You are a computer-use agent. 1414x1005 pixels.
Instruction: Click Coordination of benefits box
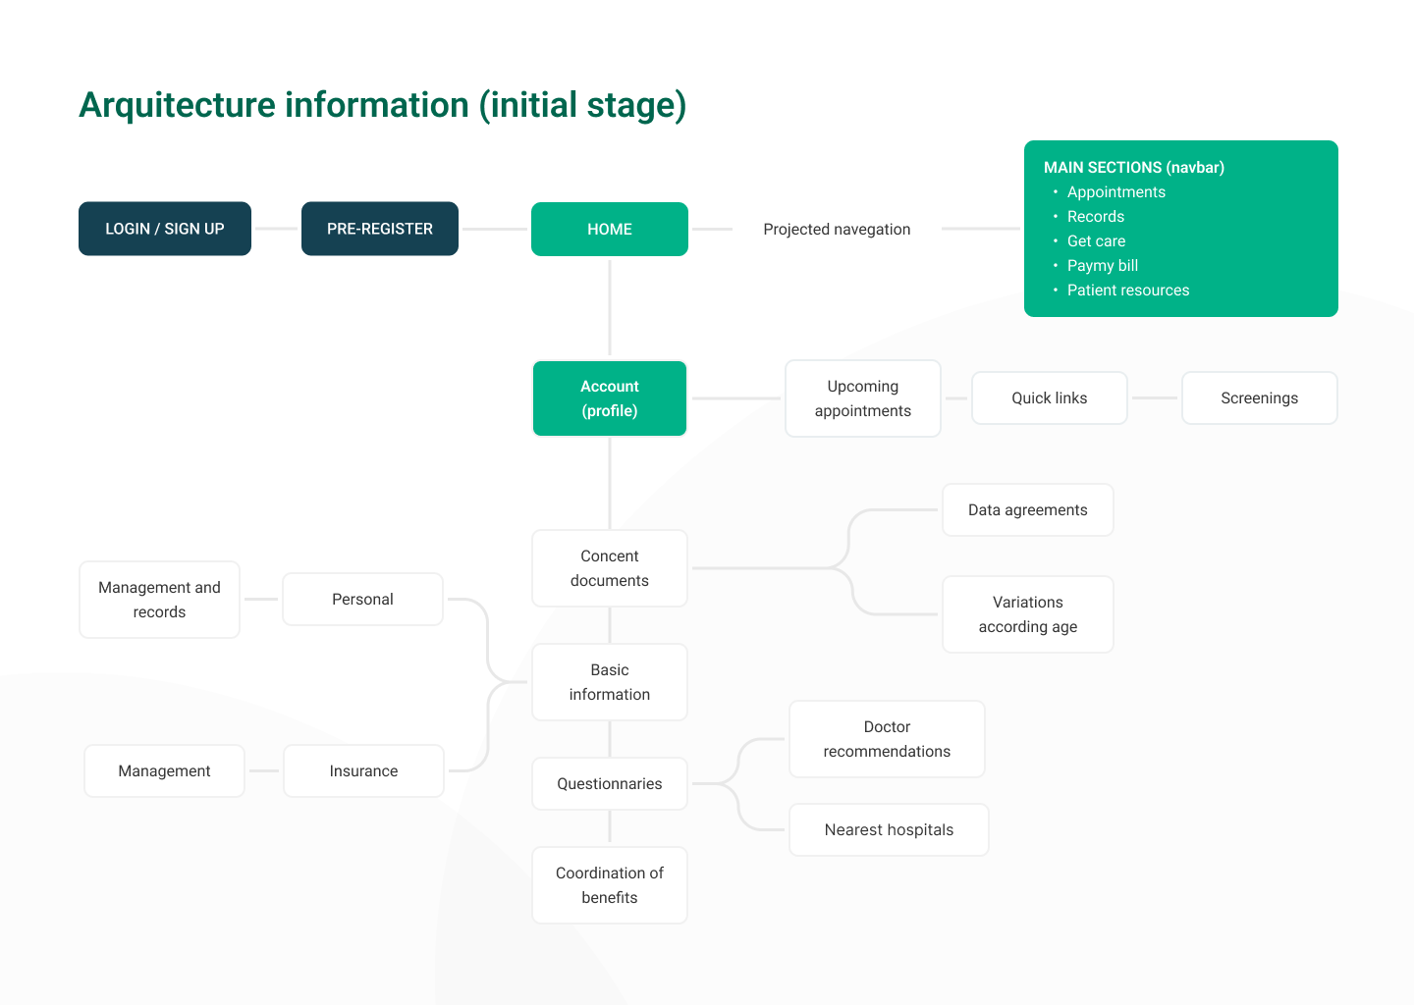(610, 885)
